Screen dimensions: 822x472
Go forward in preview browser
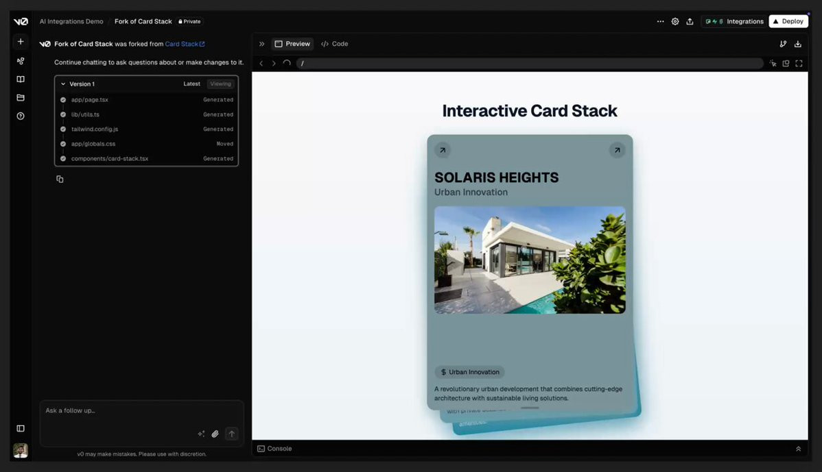[274, 63]
